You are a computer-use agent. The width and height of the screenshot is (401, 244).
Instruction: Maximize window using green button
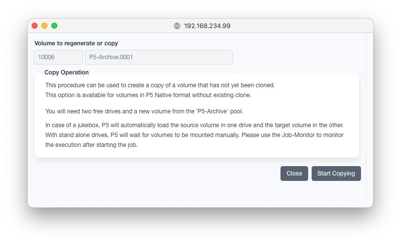tap(54, 26)
